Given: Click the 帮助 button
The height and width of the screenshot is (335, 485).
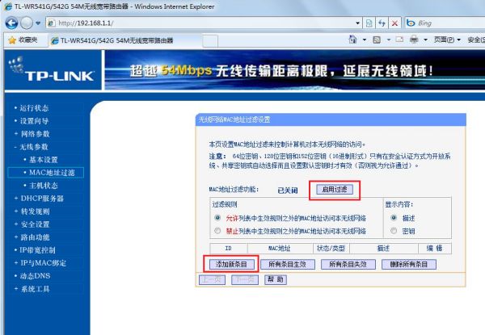Looking at the screenshot, I should [x=276, y=280].
